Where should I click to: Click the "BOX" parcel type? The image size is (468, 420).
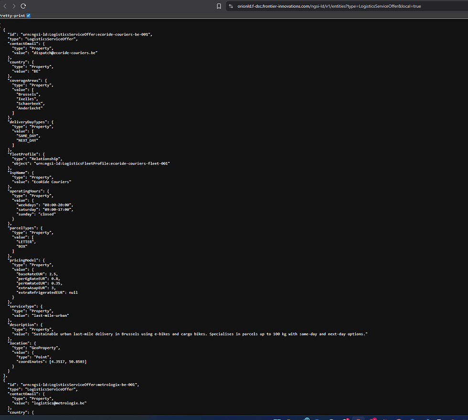[x=22, y=247]
